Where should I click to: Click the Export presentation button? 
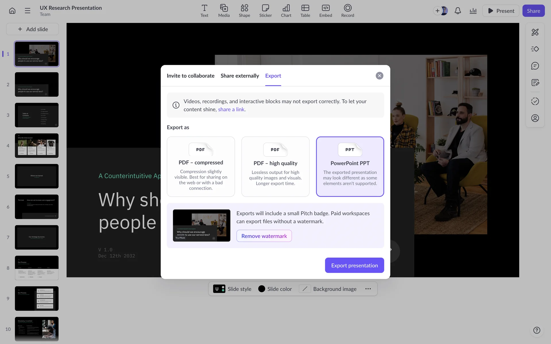coord(354,265)
